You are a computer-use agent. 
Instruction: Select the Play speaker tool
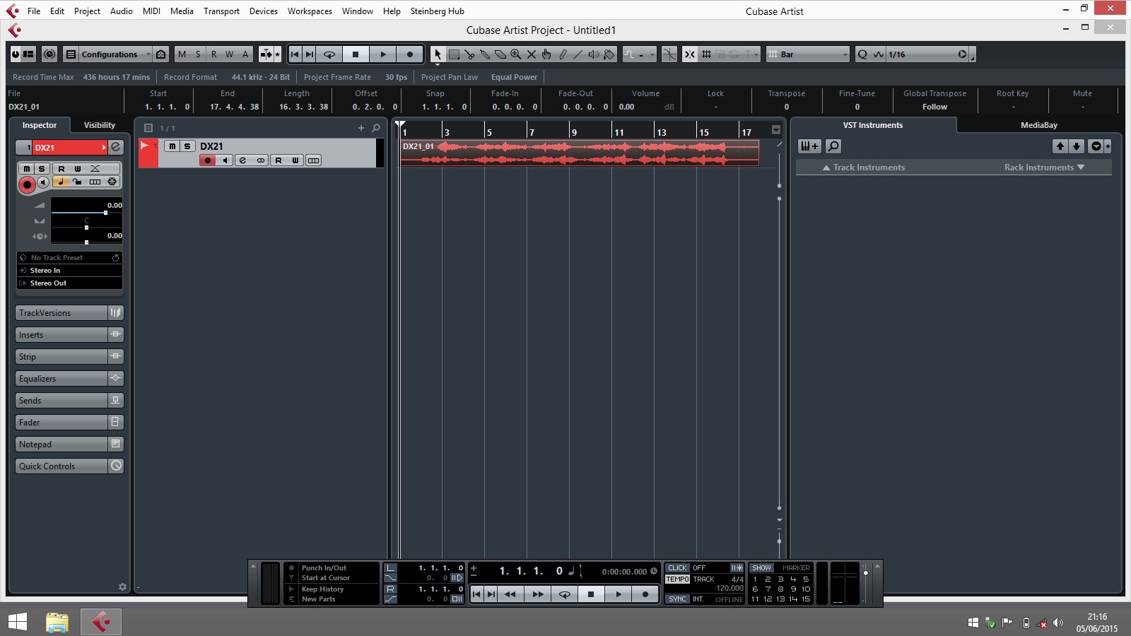(594, 54)
